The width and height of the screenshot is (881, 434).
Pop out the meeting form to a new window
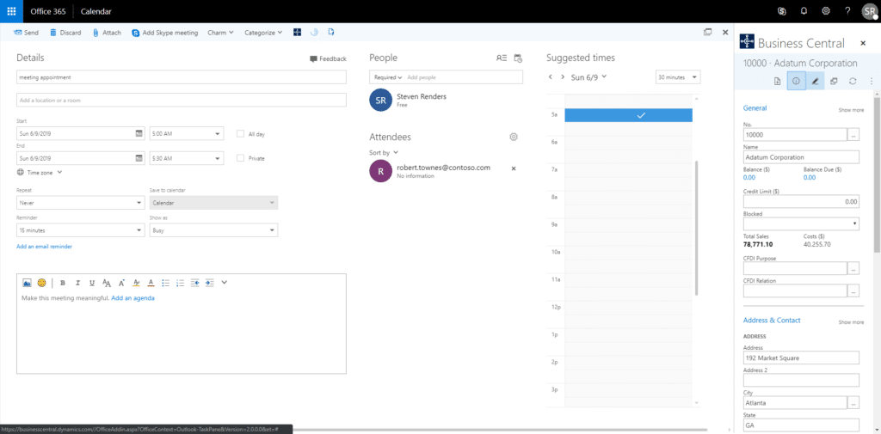708,33
